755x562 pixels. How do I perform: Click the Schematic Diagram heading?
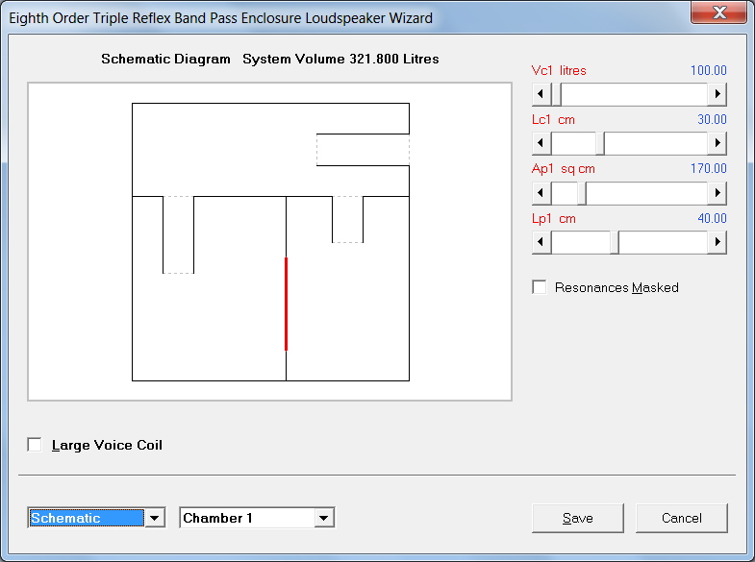[165, 59]
